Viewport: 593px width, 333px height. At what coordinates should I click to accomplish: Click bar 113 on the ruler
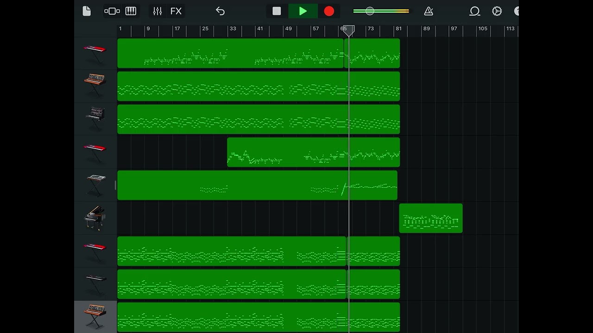coord(510,29)
